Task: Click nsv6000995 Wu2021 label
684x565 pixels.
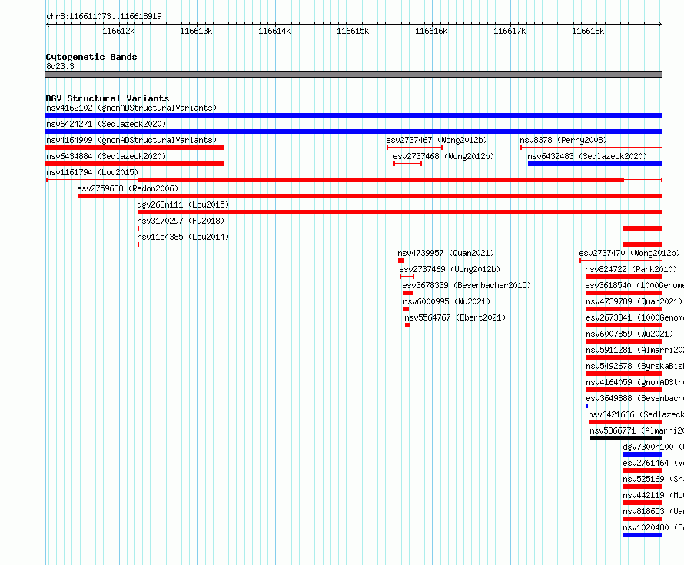Action: pyautogui.click(x=447, y=301)
